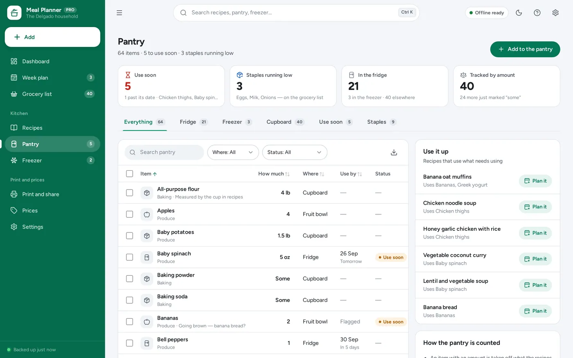The image size is (573, 358).
Task: Click the Add button in the sidebar
Action: pyautogui.click(x=52, y=37)
